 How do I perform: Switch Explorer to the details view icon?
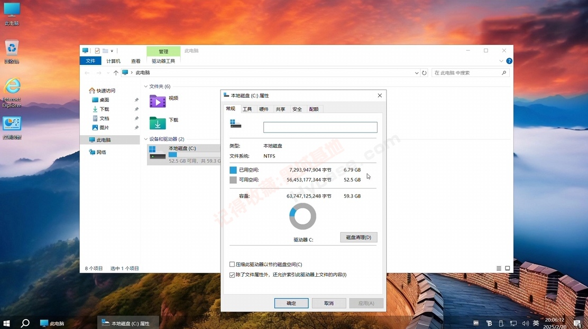pos(499,268)
